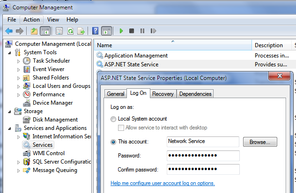This screenshot has height=193, width=296.
Task: Sort by the Name column header
Action: coord(173,45)
